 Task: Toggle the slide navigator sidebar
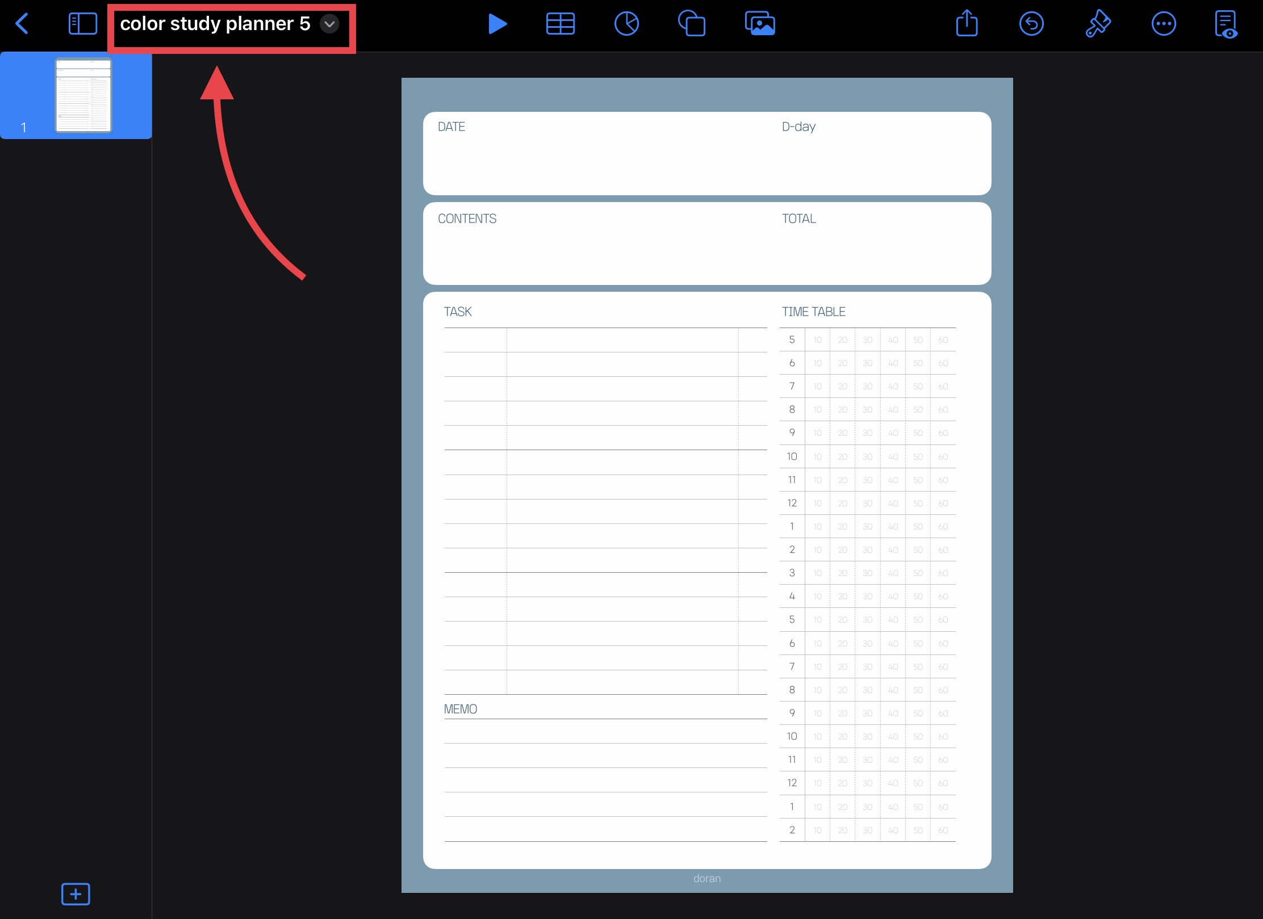(x=82, y=24)
